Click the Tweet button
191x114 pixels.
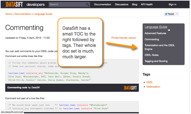169,14
